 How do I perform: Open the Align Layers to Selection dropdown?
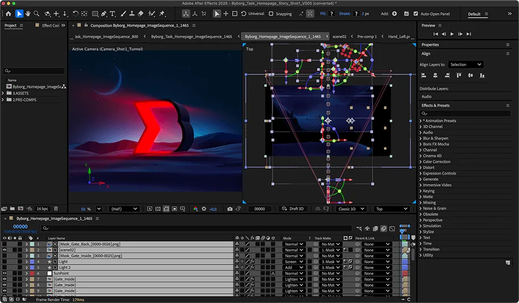(x=465, y=64)
